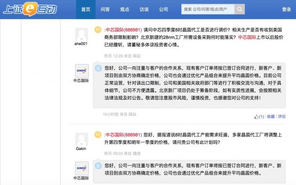This screenshot has height=185, width=296.
Task: Click the question badge icon beside Gakin's post
Action: click(x=98, y=135)
